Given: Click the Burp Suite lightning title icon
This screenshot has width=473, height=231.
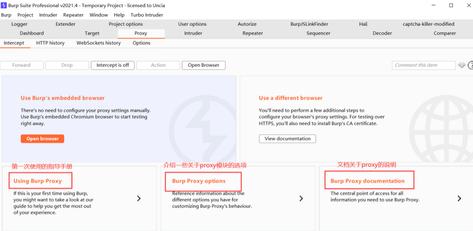Looking at the screenshot, I should tap(4, 5).
